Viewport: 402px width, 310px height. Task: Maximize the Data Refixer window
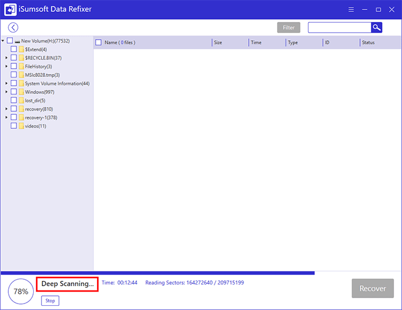click(378, 9)
